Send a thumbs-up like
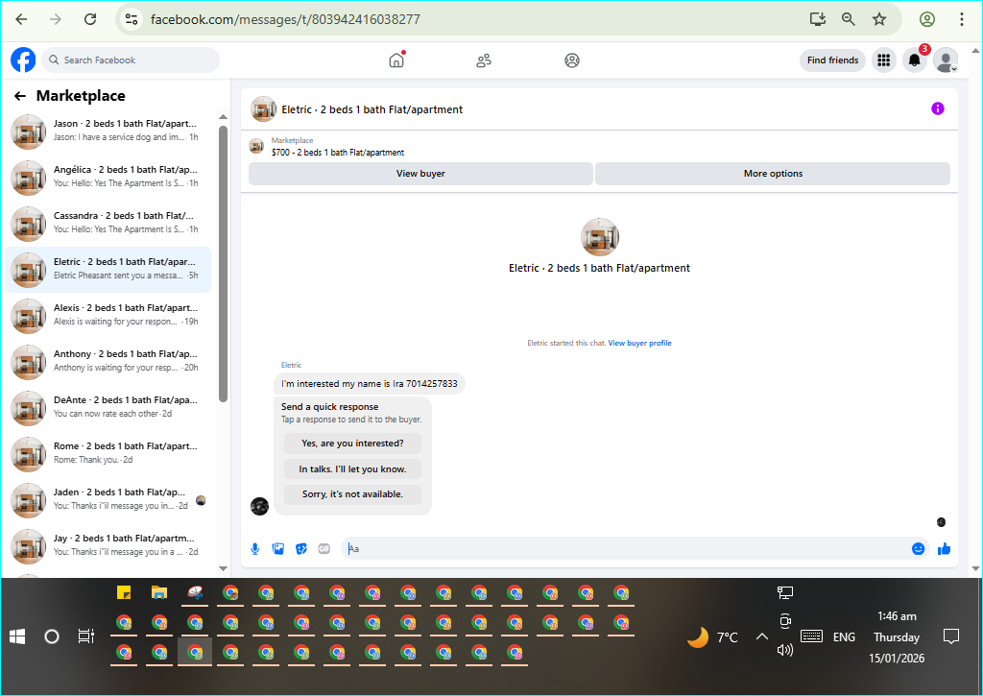983x696 pixels. click(x=945, y=549)
